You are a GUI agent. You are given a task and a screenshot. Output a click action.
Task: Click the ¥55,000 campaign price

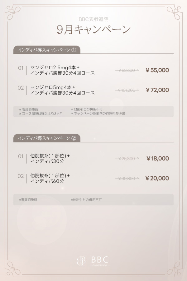157,70
